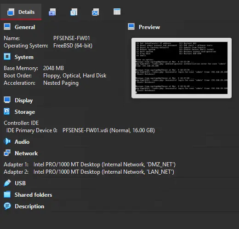Click the Base Memory label
This screenshot has width=239, height=229.
click(21, 68)
